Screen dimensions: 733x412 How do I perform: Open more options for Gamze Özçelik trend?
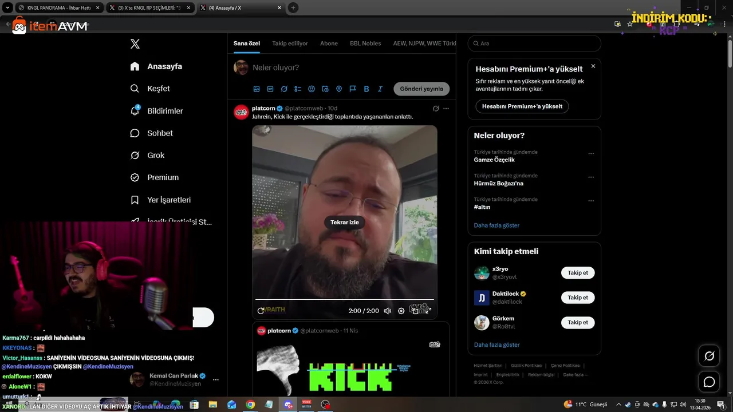coord(591,153)
